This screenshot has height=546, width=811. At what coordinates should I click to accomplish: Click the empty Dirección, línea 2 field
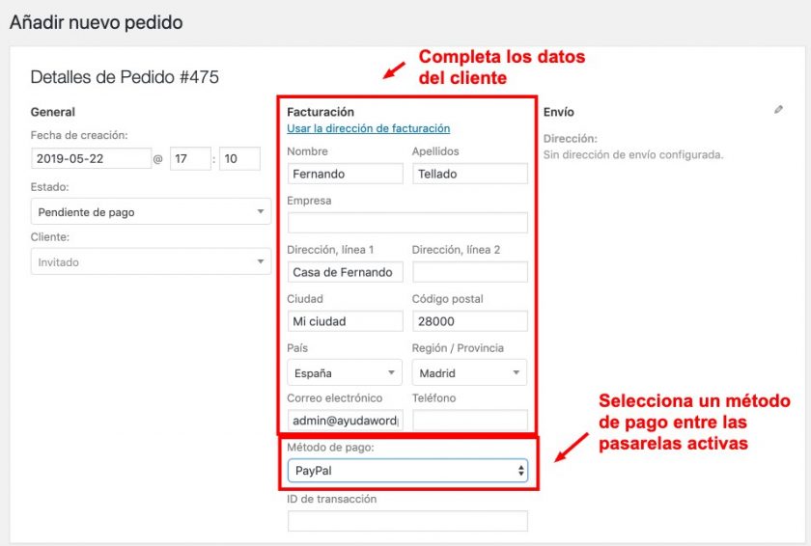point(470,272)
